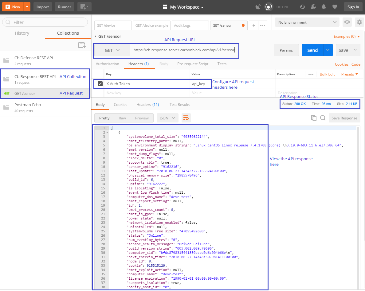Image resolution: width=365 pixels, height=291 pixels.
Task: Toggle line wrap in the response
Action: (x=186, y=118)
